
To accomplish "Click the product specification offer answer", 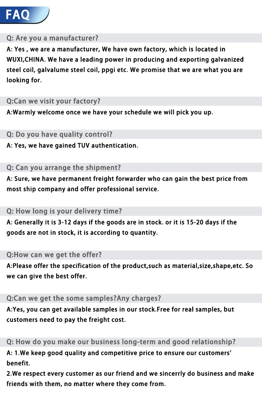I will [x=130, y=271].
